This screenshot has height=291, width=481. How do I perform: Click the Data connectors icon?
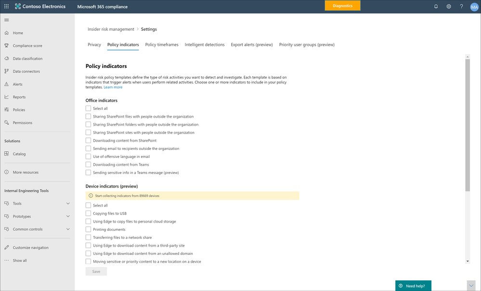click(7, 71)
